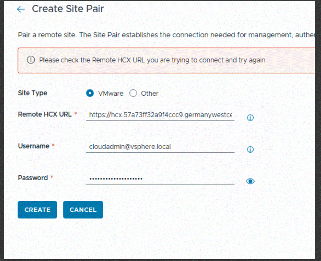Click the Create Site Pair heading
This screenshot has width=321, height=261.
pos(68,9)
